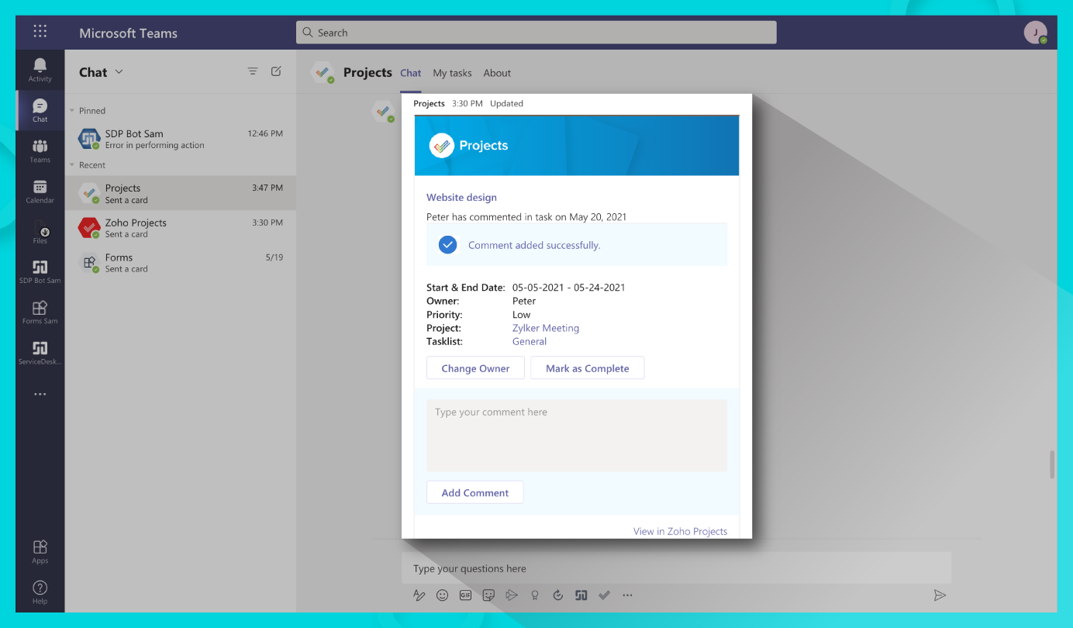The height and width of the screenshot is (628, 1073).
Task: Collapse the Recent chats section
Action: tap(73, 165)
